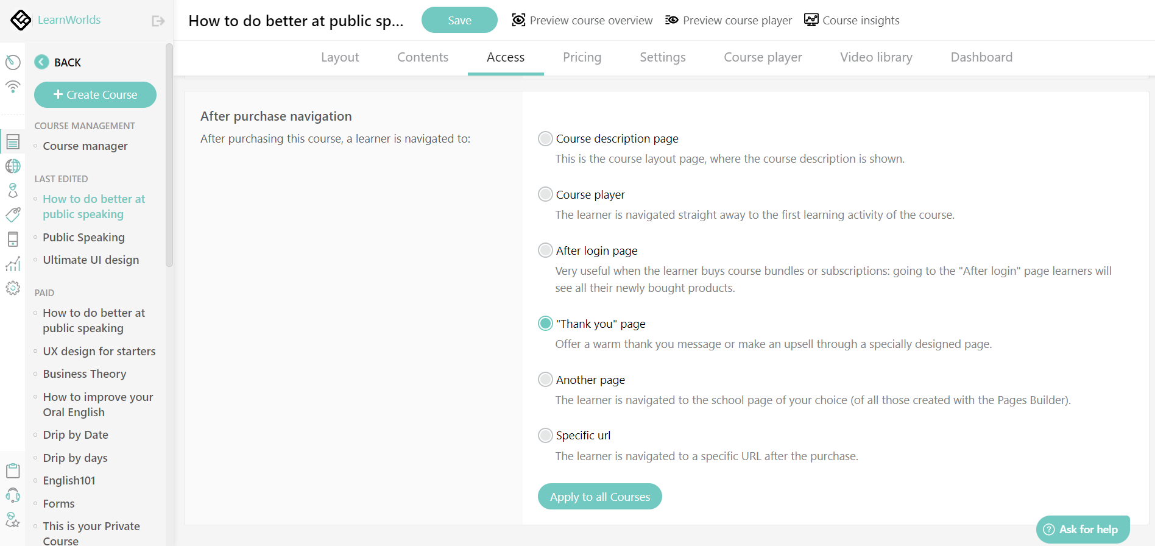Image resolution: width=1155 pixels, height=546 pixels.
Task: Open support via the headset icon
Action: coord(13,495)
